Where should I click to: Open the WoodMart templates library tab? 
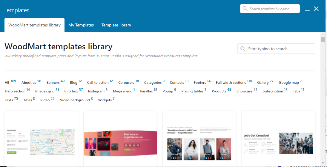[x=34, y=25]
